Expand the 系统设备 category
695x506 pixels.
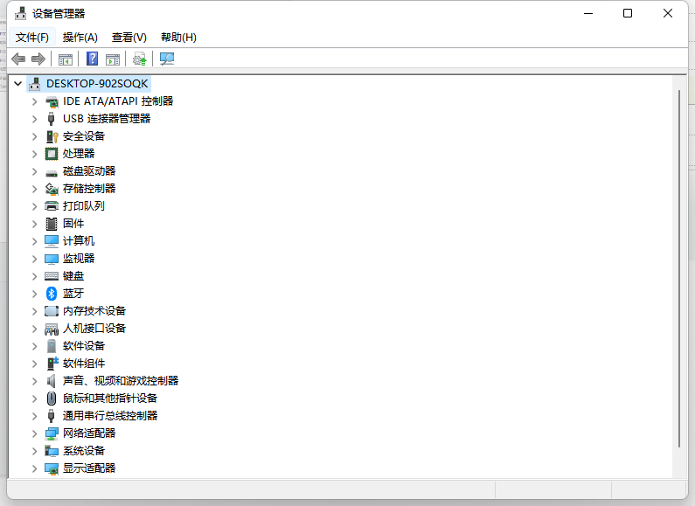pos(35,451)
